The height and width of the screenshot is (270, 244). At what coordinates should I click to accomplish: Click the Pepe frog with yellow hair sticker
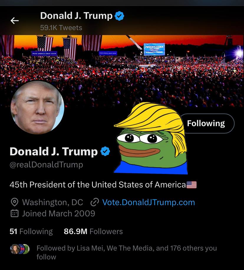[151, 138]
